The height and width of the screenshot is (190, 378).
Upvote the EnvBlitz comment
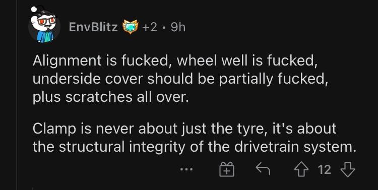click(301, 169)
